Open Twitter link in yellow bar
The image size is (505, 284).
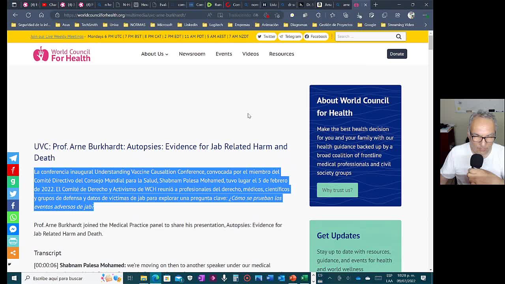coord(266,36)
